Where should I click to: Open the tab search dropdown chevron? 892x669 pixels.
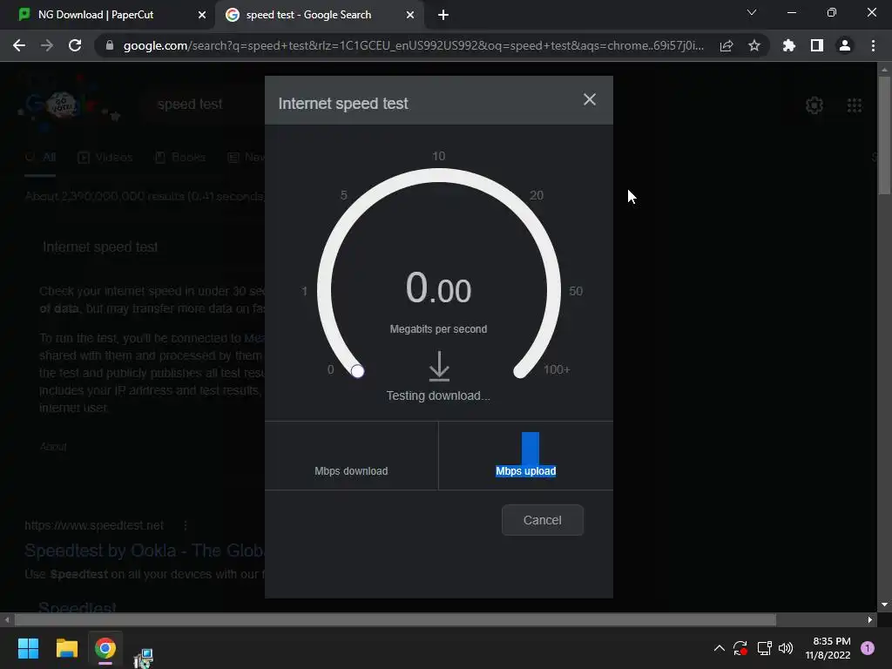point(752,12)
